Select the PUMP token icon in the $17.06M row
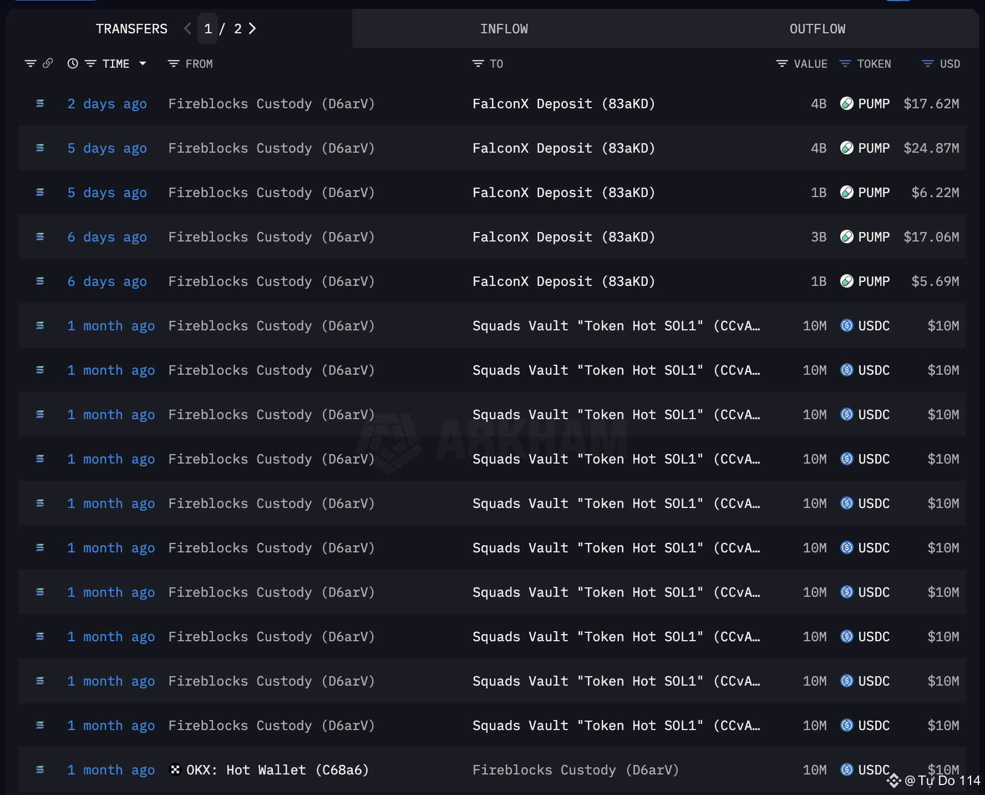This screenshot has height=795, width=985. tap(847, 237)
